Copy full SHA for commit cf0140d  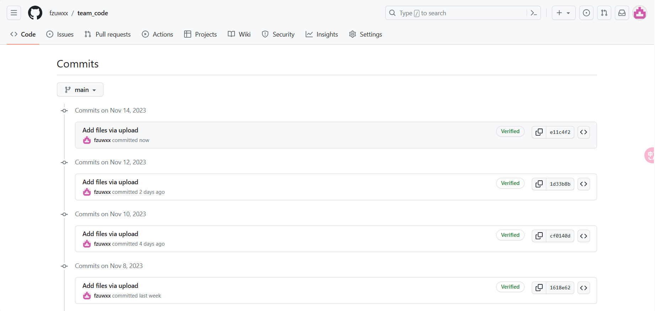[x=539, y=236]
